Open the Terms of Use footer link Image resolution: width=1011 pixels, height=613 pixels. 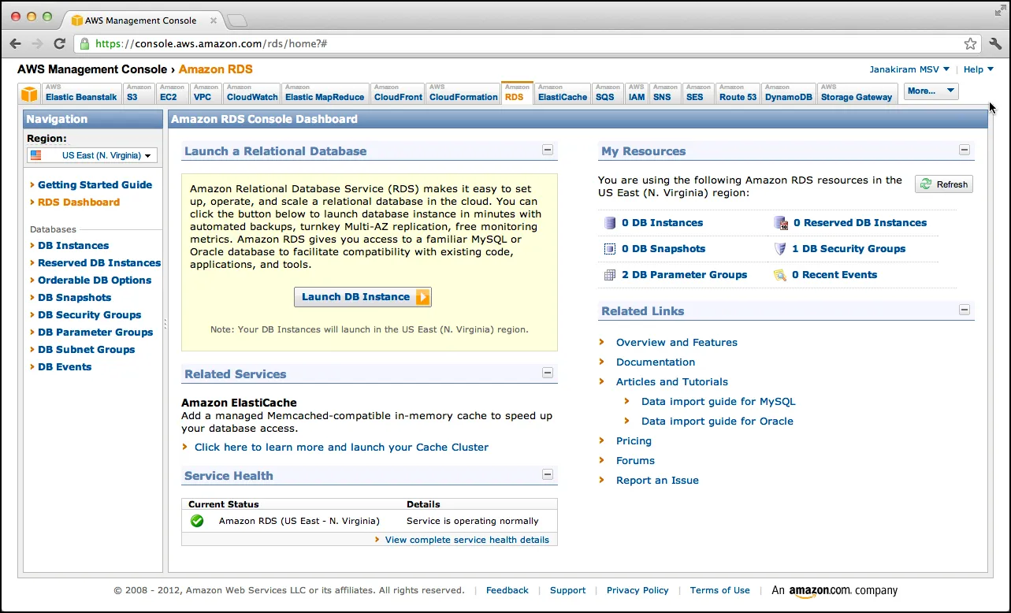click(720, 590)
